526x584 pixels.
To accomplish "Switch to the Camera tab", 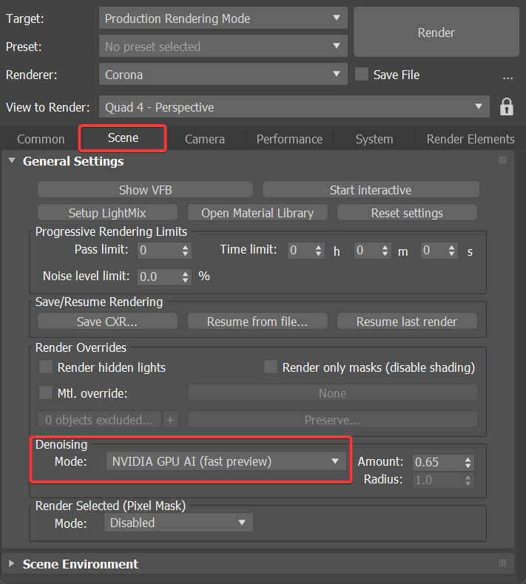I will coord(205,139).
